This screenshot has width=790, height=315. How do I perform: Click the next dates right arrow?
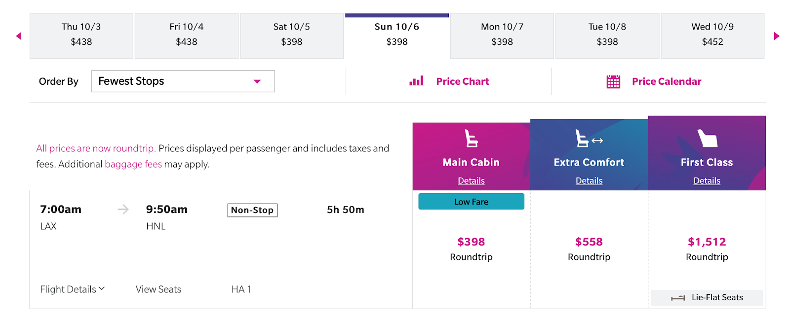click(x=776, y=36)
